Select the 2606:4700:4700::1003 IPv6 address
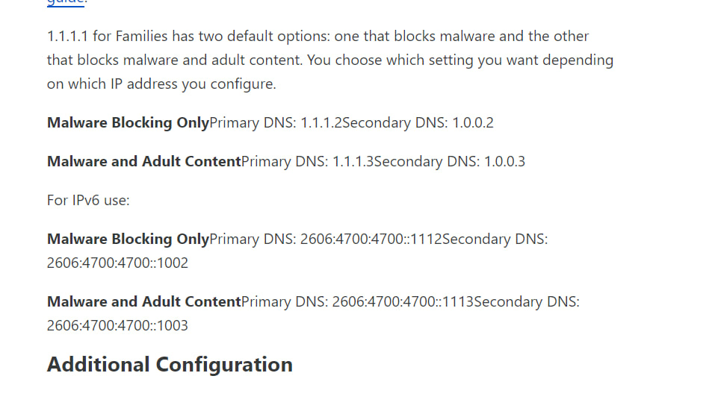This screenshot has height=420, width=718. pyautogui.click(x=117, y=326)
